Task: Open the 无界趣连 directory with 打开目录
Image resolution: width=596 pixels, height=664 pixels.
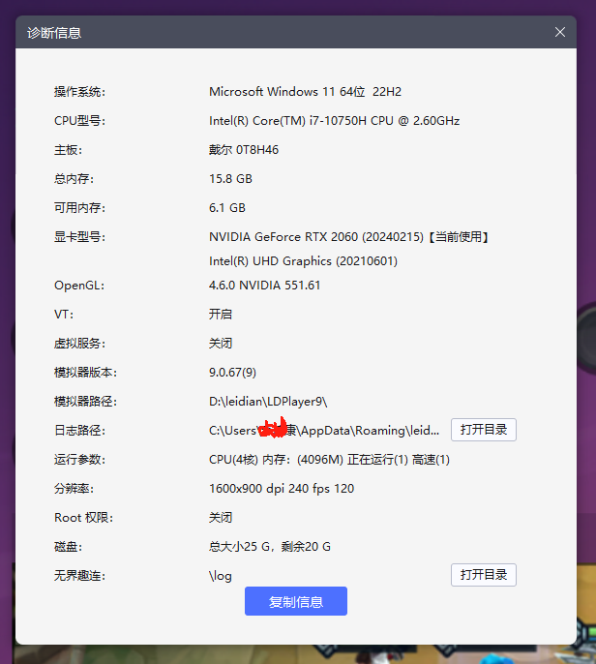Action: [x=483, y=575]
